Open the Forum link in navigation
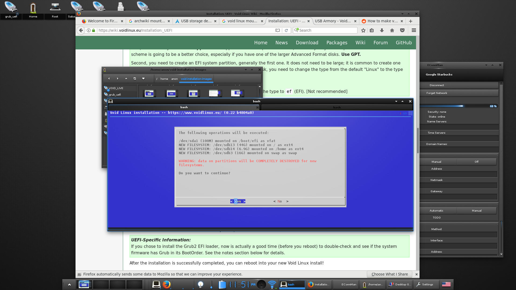Viewport: 516px width, 290px height. tap(381, 43)
